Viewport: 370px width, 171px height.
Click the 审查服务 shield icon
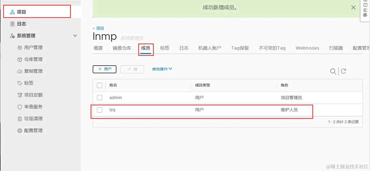tap(20, 107)
